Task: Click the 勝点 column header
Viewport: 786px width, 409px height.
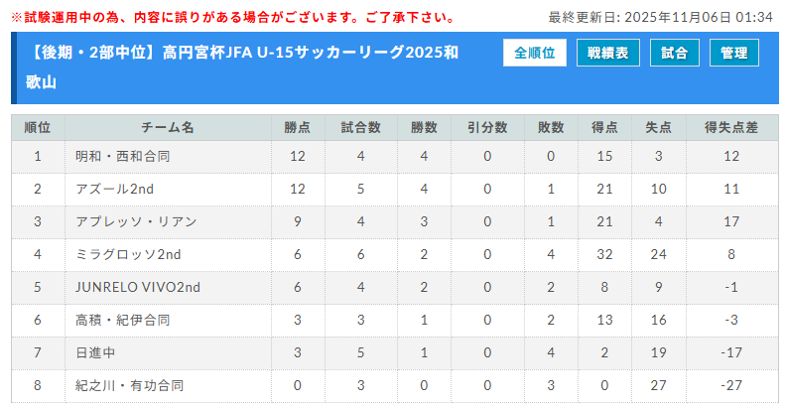Action: click(x=297, y=128)
